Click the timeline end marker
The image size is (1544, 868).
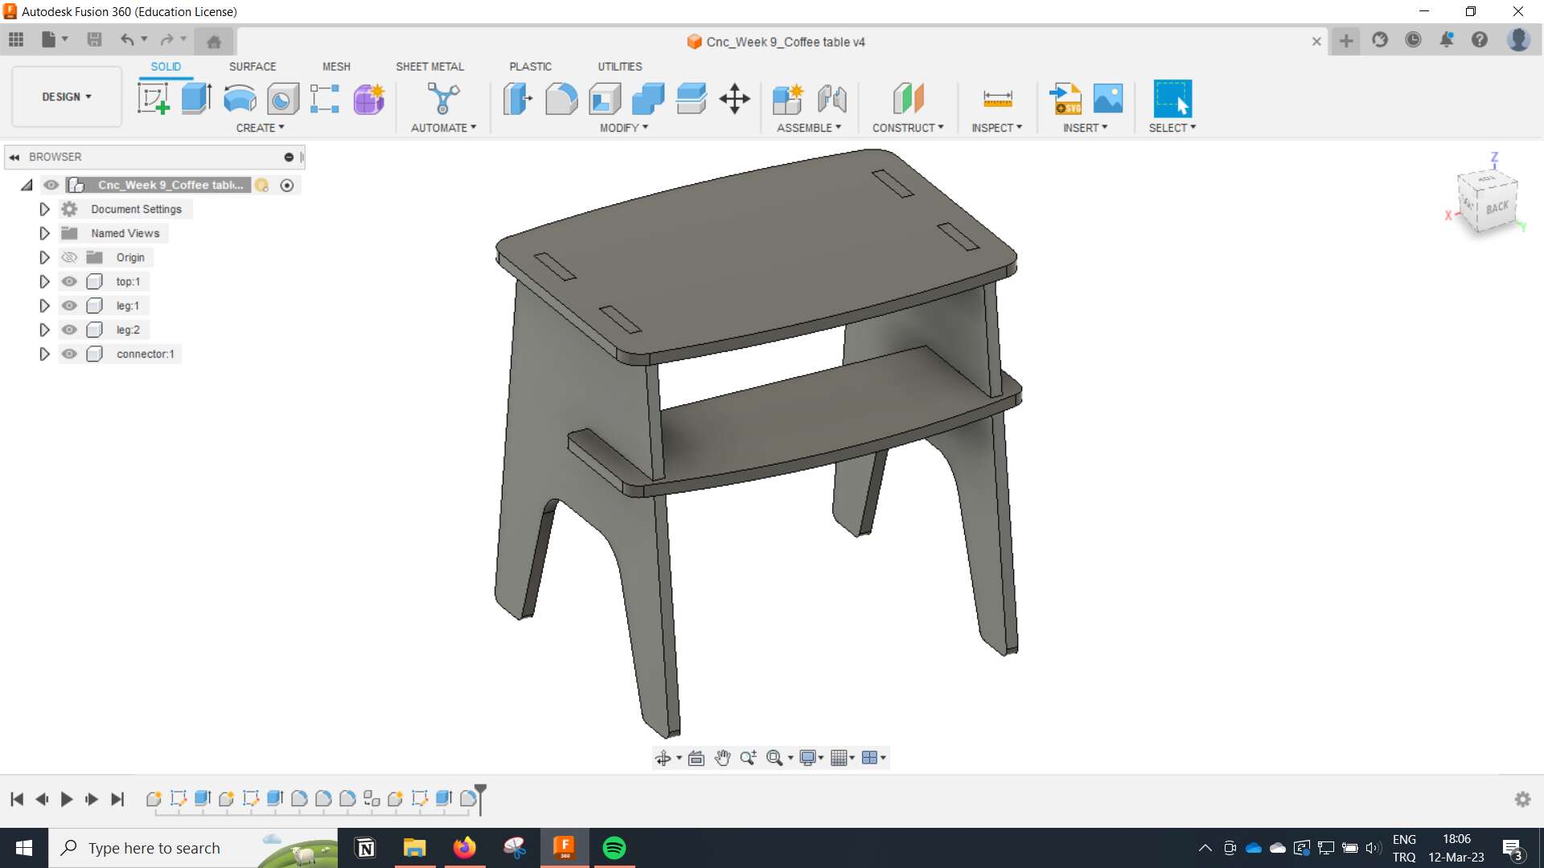[x=481, y=799]
